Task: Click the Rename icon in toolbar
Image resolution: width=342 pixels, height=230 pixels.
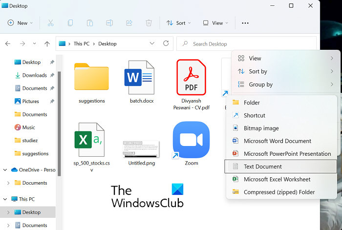Action: (x=109, y=23)
